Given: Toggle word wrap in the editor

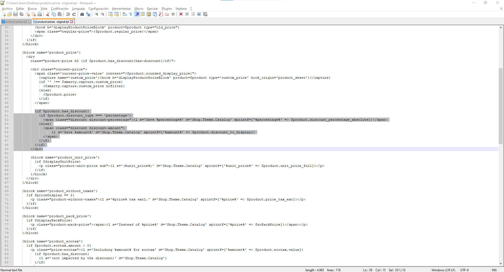Looking at the screenshot, I should pos(125,14).
